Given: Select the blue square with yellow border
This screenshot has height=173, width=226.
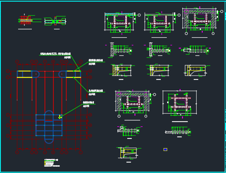Looking at the screenshot, I should (x=165, y=149).
